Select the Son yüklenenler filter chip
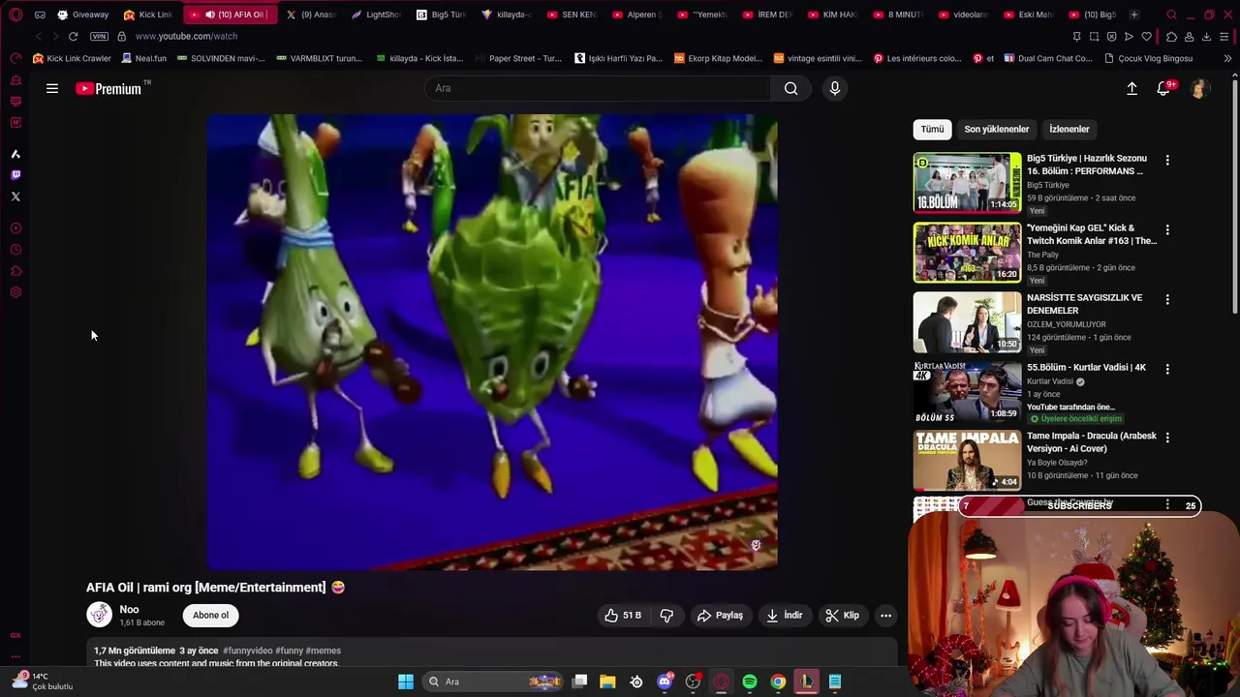The width and height of the screenshot is (1240, 697). pyautogui.click(x=996, y=129)
